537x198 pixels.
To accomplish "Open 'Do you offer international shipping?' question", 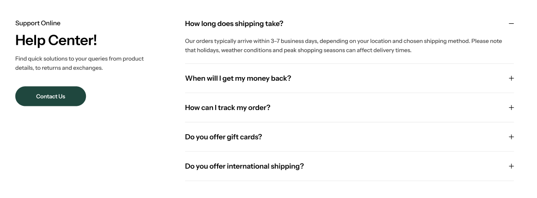I will click(244, 166).
